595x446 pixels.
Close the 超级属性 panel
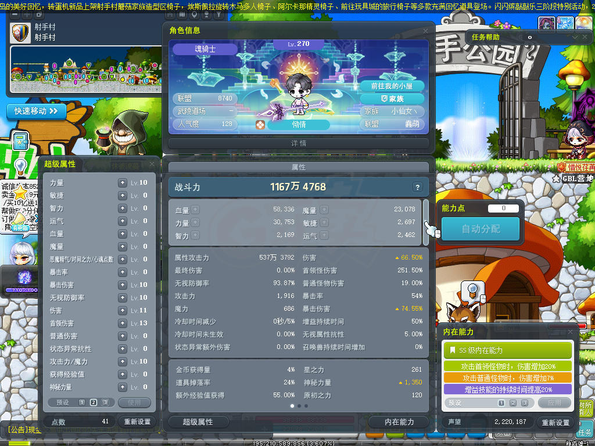point(152,164)
